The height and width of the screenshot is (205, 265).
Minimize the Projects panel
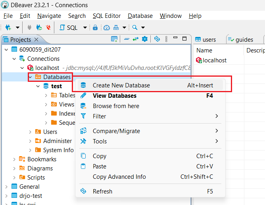click(x=175, y=38)
